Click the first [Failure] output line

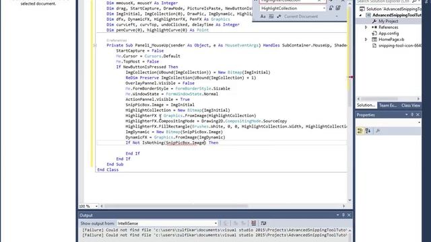click(214, 230)
